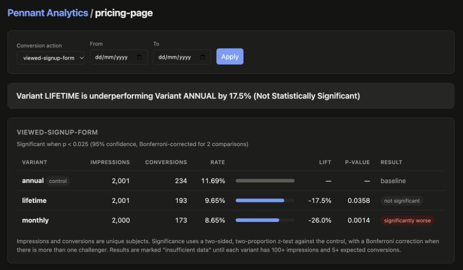Screen dimensions: 463x270
Task: Select the lifetime variant row name
Action: 34,201
